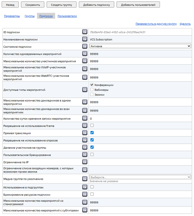Show help for Ограничение по IP
The image size is (194, 216).
pyautogui.click(x=85, y=162)
